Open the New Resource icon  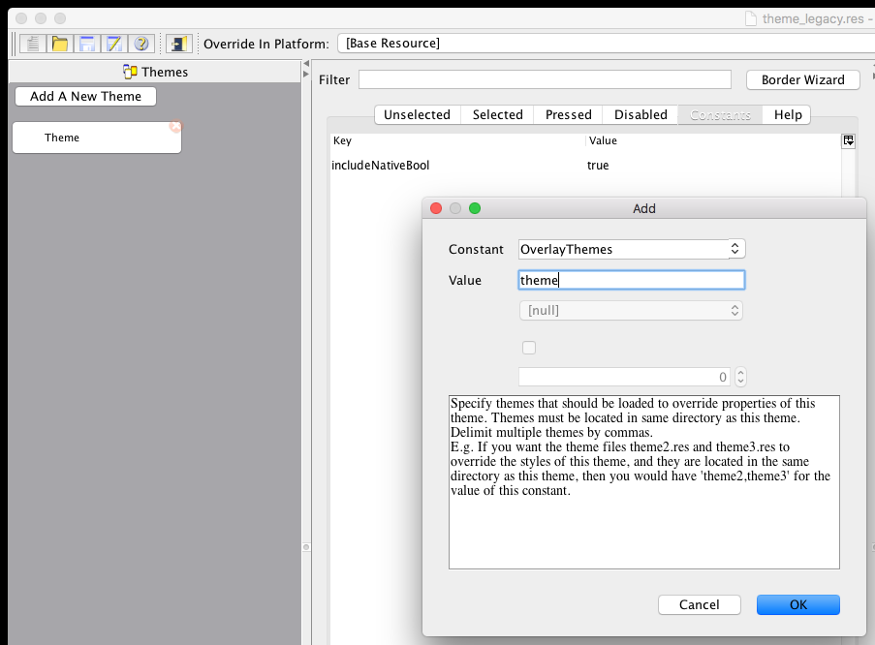pyautogui.click(x=32, y=43)
